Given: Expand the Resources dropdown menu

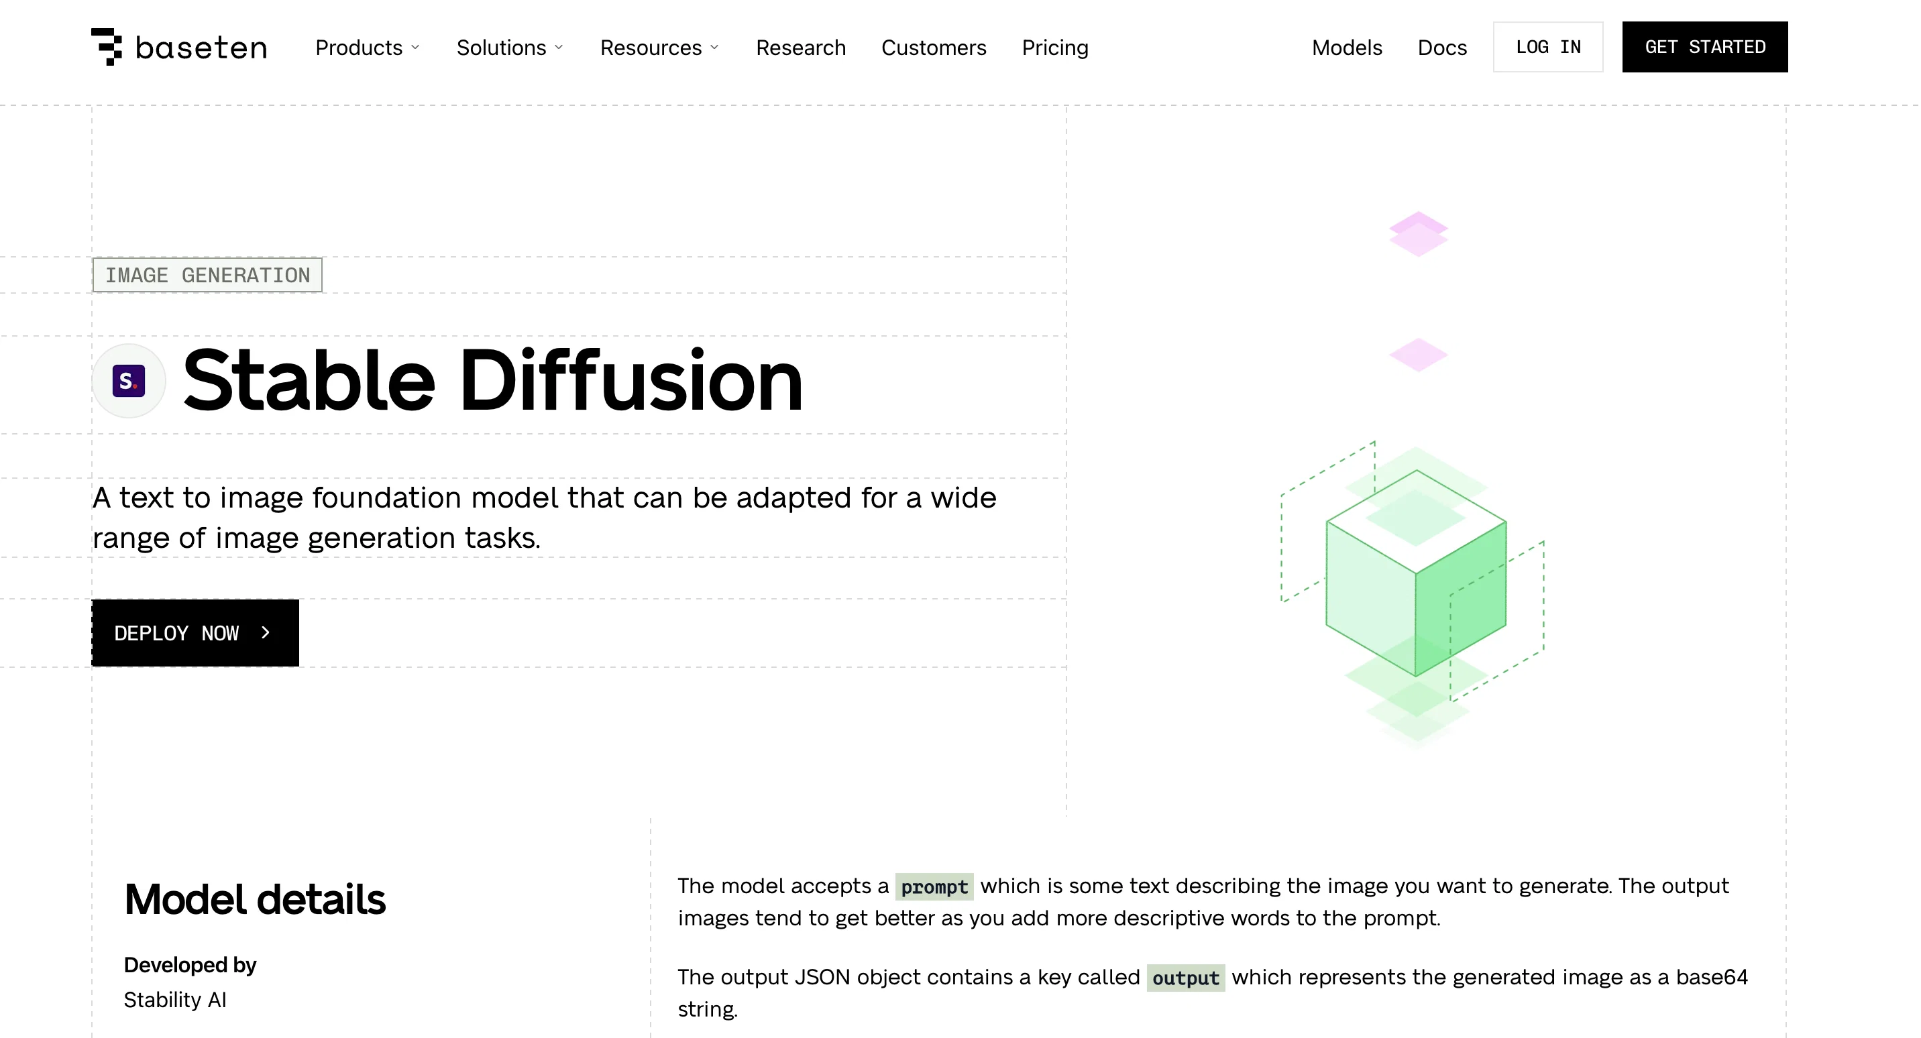Looking at the screenshot, I should [x=660, y=48].
